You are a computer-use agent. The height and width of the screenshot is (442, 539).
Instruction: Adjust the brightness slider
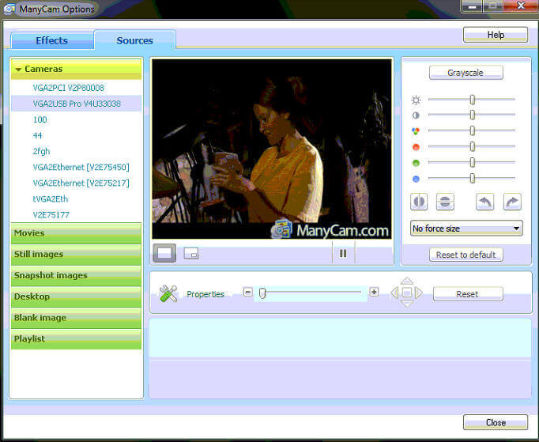pyautogui.click(x=472, y=100)
